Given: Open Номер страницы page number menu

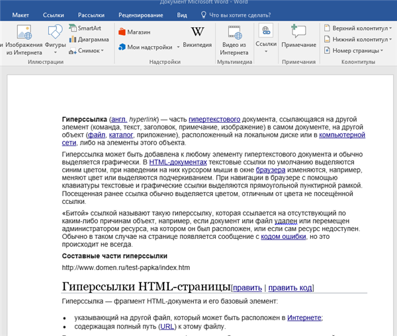Looking at the screenshot, I should pos(354,51).
